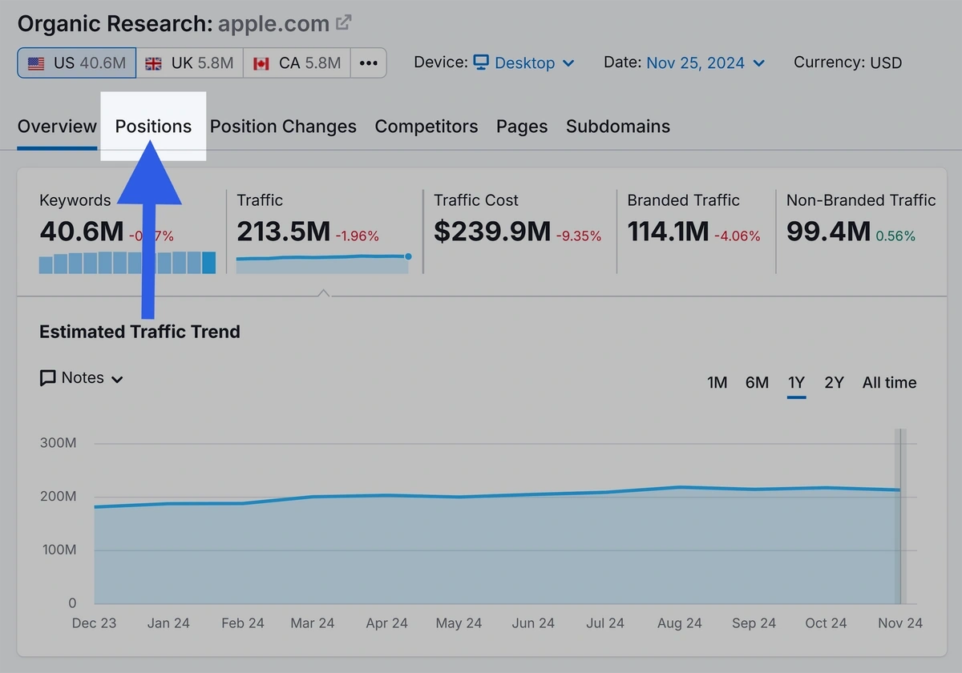This screenshot has width=962, height=673.
Task: Switch to the Competitors tab
Action: (x=426, y=126)
